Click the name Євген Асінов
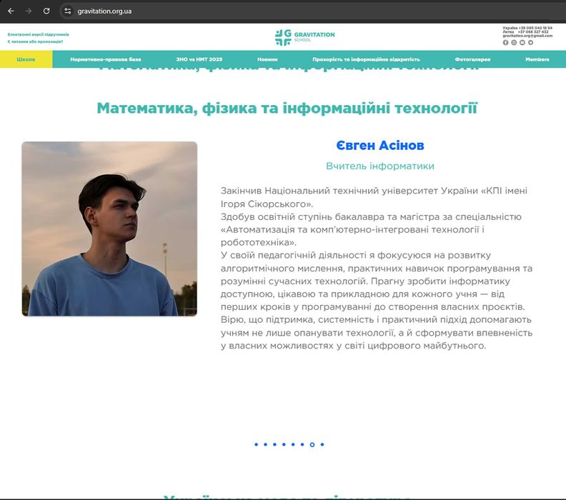Viewport: 566px width, 500px height. (380, 146)
